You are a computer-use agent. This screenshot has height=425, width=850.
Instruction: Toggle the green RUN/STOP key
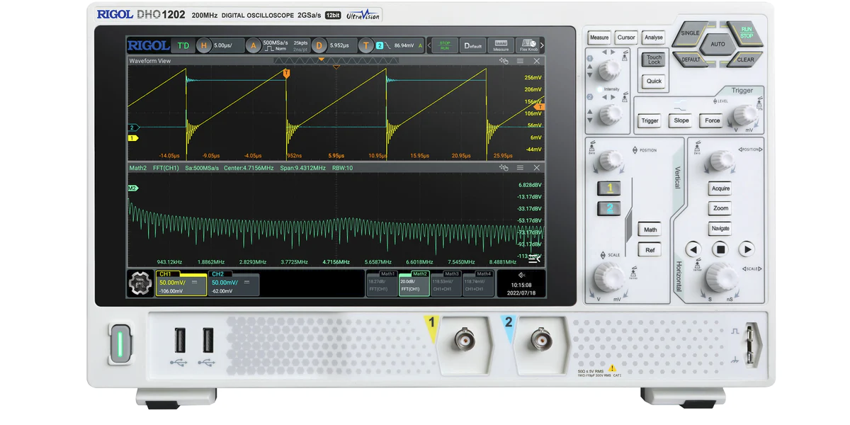(x=746, y=33)
